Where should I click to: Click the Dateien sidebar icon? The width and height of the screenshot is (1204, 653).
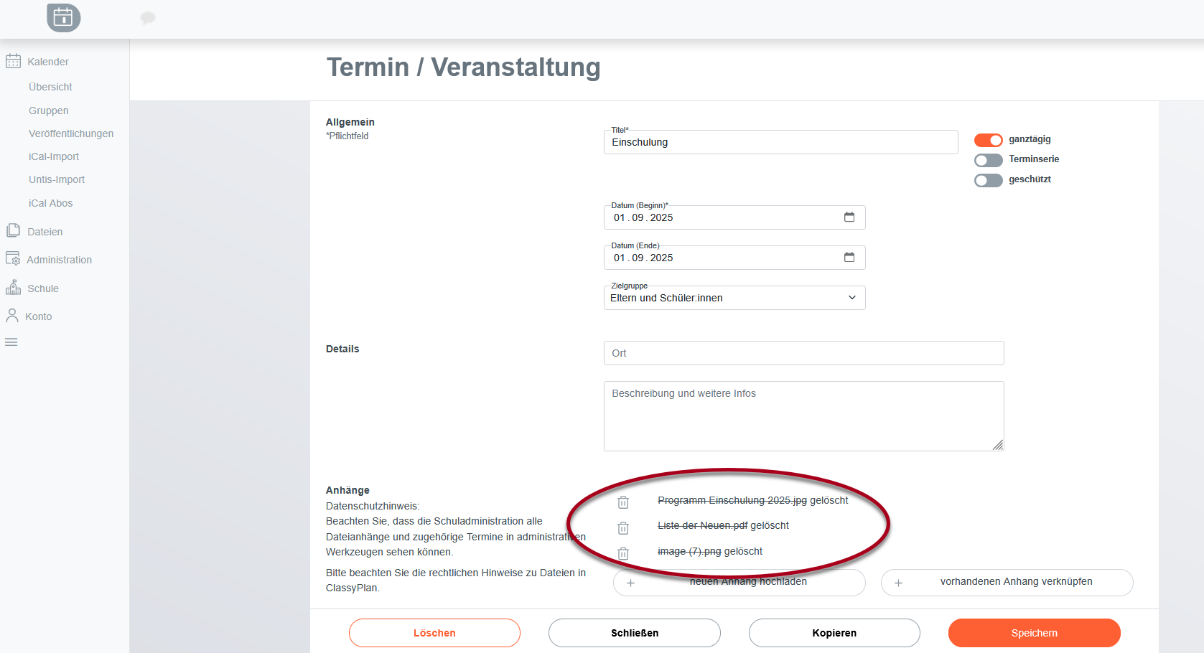tap(14, 230)
